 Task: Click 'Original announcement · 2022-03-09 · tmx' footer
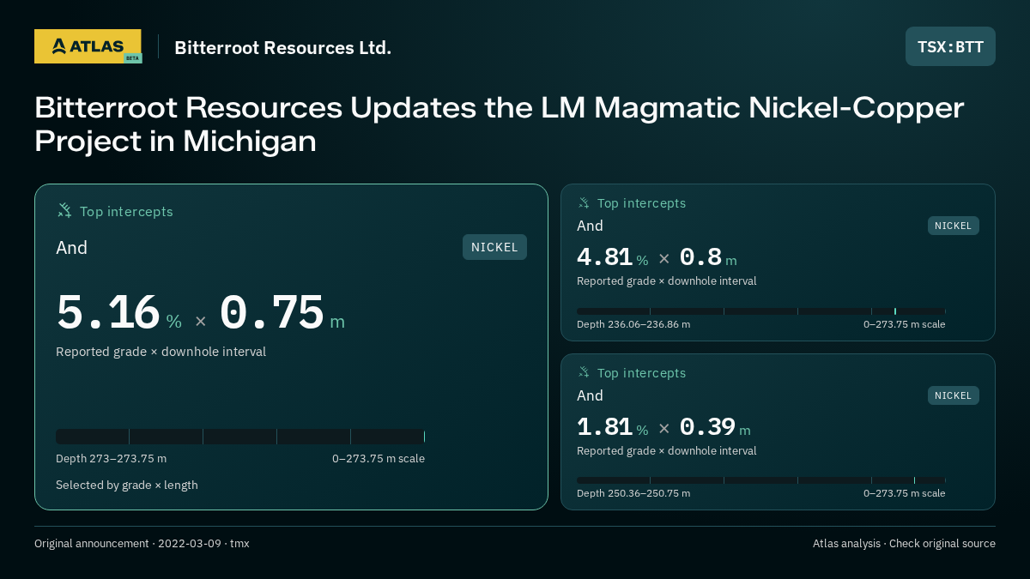[142, 544]
